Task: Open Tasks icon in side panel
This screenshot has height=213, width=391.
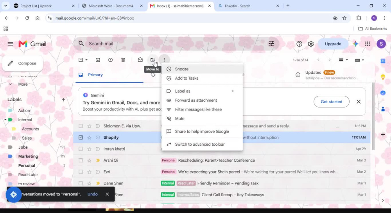Action: [383, 93]
